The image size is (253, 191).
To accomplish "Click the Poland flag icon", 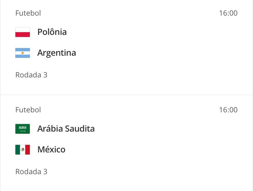I will (23, 32).
